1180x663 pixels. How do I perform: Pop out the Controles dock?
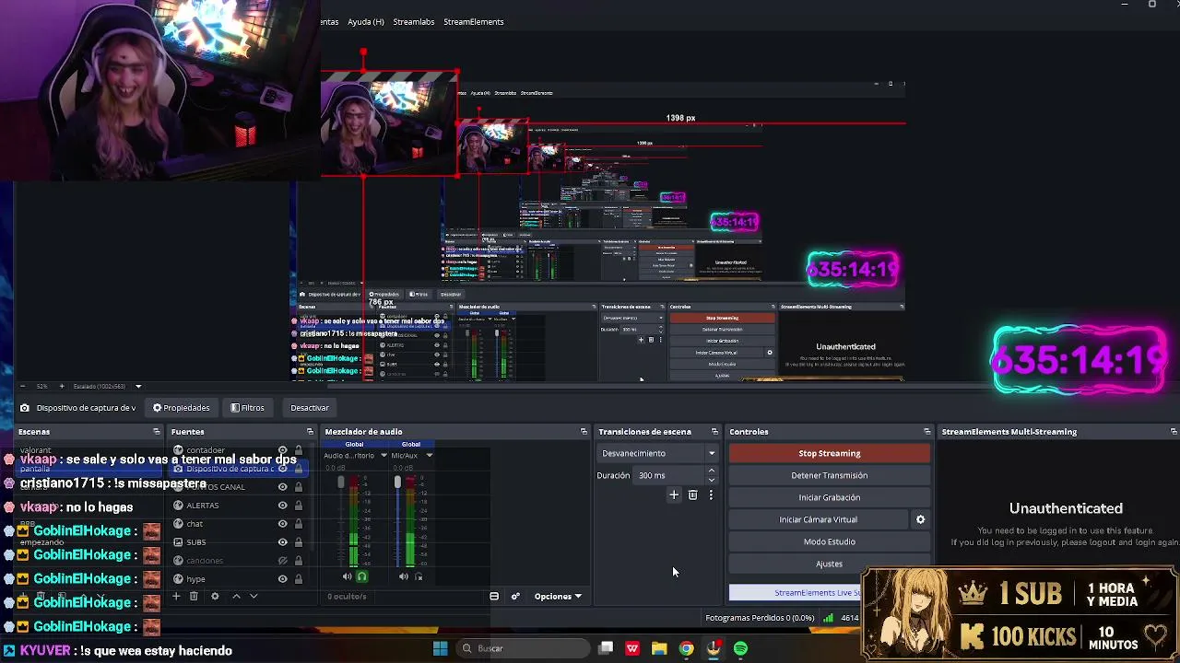(x=927, y=431)
